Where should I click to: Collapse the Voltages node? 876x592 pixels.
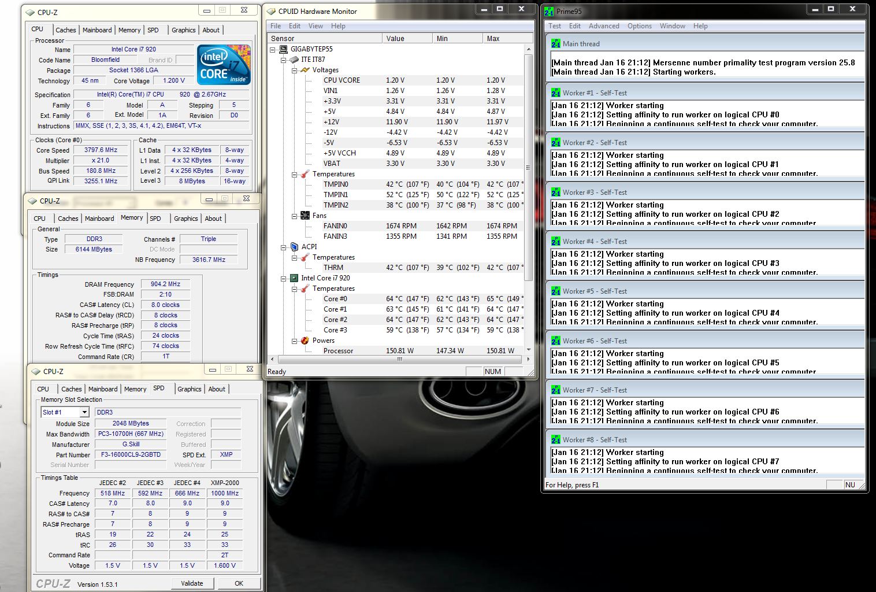point(294,70)
